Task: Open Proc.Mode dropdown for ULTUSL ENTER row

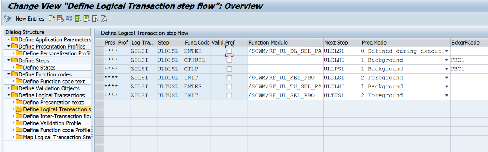Action: [446, 87]
